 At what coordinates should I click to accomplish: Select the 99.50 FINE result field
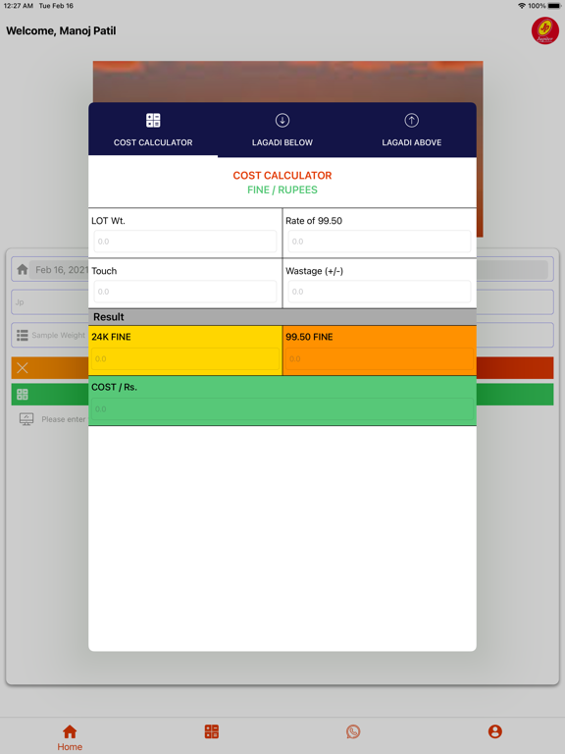pyautogui.click(x=379, y=358)
